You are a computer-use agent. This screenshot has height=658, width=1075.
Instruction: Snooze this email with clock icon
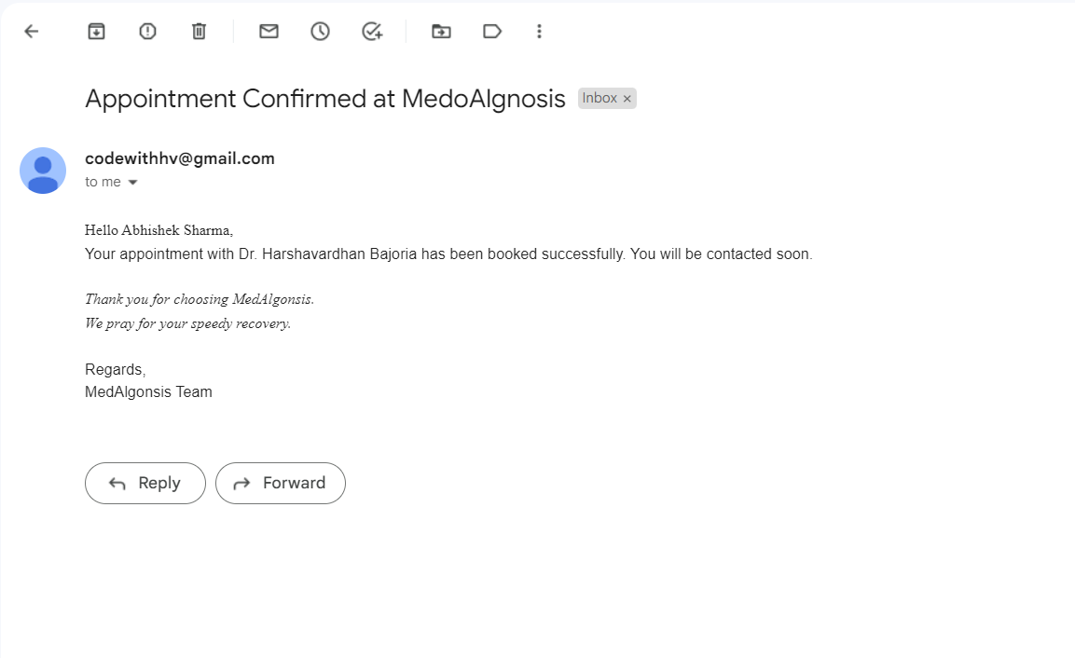pyautogui.click(x=320, y=32)
